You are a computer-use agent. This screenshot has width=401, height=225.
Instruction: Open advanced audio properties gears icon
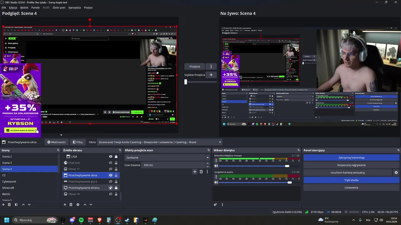[x=215, y=205]
